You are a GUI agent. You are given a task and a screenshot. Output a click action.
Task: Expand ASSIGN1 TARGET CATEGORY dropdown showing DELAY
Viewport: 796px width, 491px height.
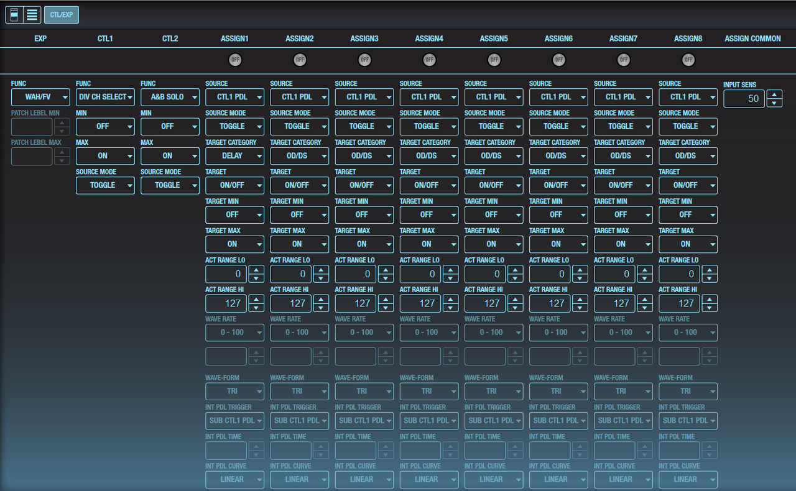234,155
